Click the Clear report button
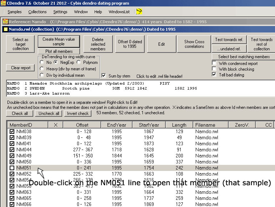 click(20, 68)
